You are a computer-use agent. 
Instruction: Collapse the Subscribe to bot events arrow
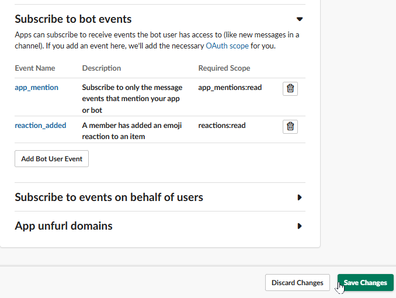coord(300,19)
